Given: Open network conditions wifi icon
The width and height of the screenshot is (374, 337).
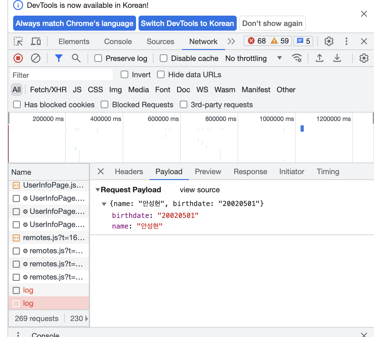Looking at the screenshot, I should pos(297,58).
